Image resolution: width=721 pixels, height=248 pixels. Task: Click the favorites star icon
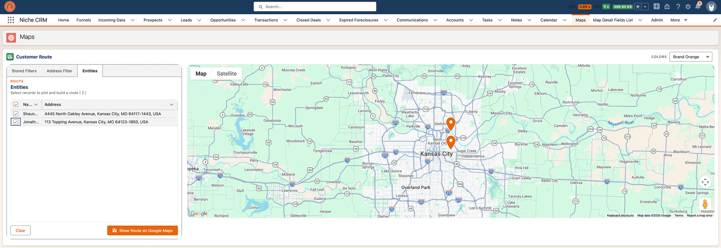[638, 6]
